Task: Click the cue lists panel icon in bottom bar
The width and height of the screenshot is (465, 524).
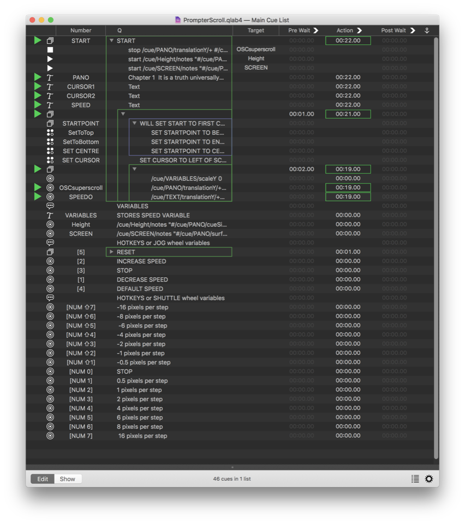Action: pos(415,479)
